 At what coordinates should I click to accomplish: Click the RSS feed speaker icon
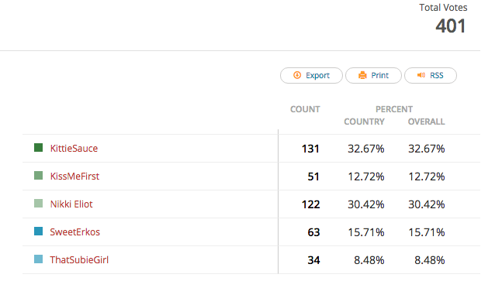click(x=421, y=75)
